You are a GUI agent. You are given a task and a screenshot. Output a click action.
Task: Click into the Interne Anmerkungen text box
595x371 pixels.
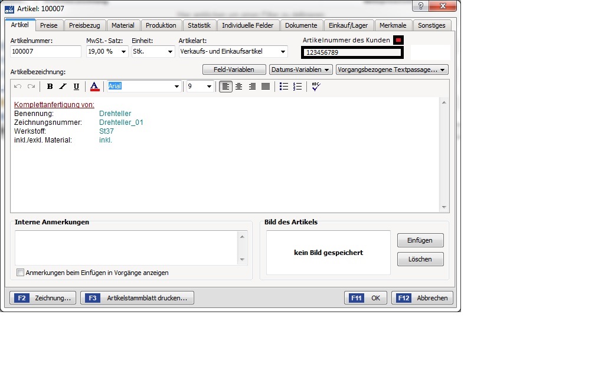coord(126,248)
